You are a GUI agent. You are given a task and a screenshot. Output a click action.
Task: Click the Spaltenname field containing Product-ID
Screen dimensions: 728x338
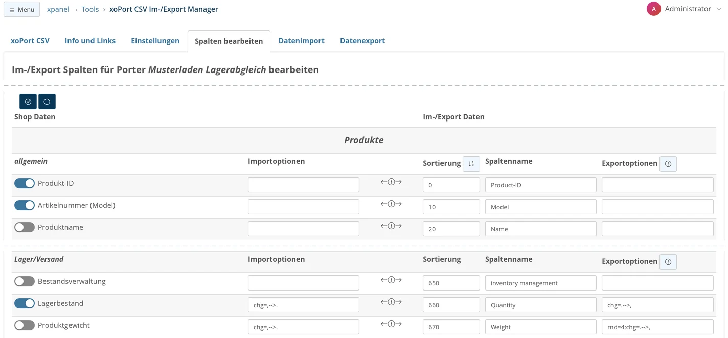tap(541, 185)
